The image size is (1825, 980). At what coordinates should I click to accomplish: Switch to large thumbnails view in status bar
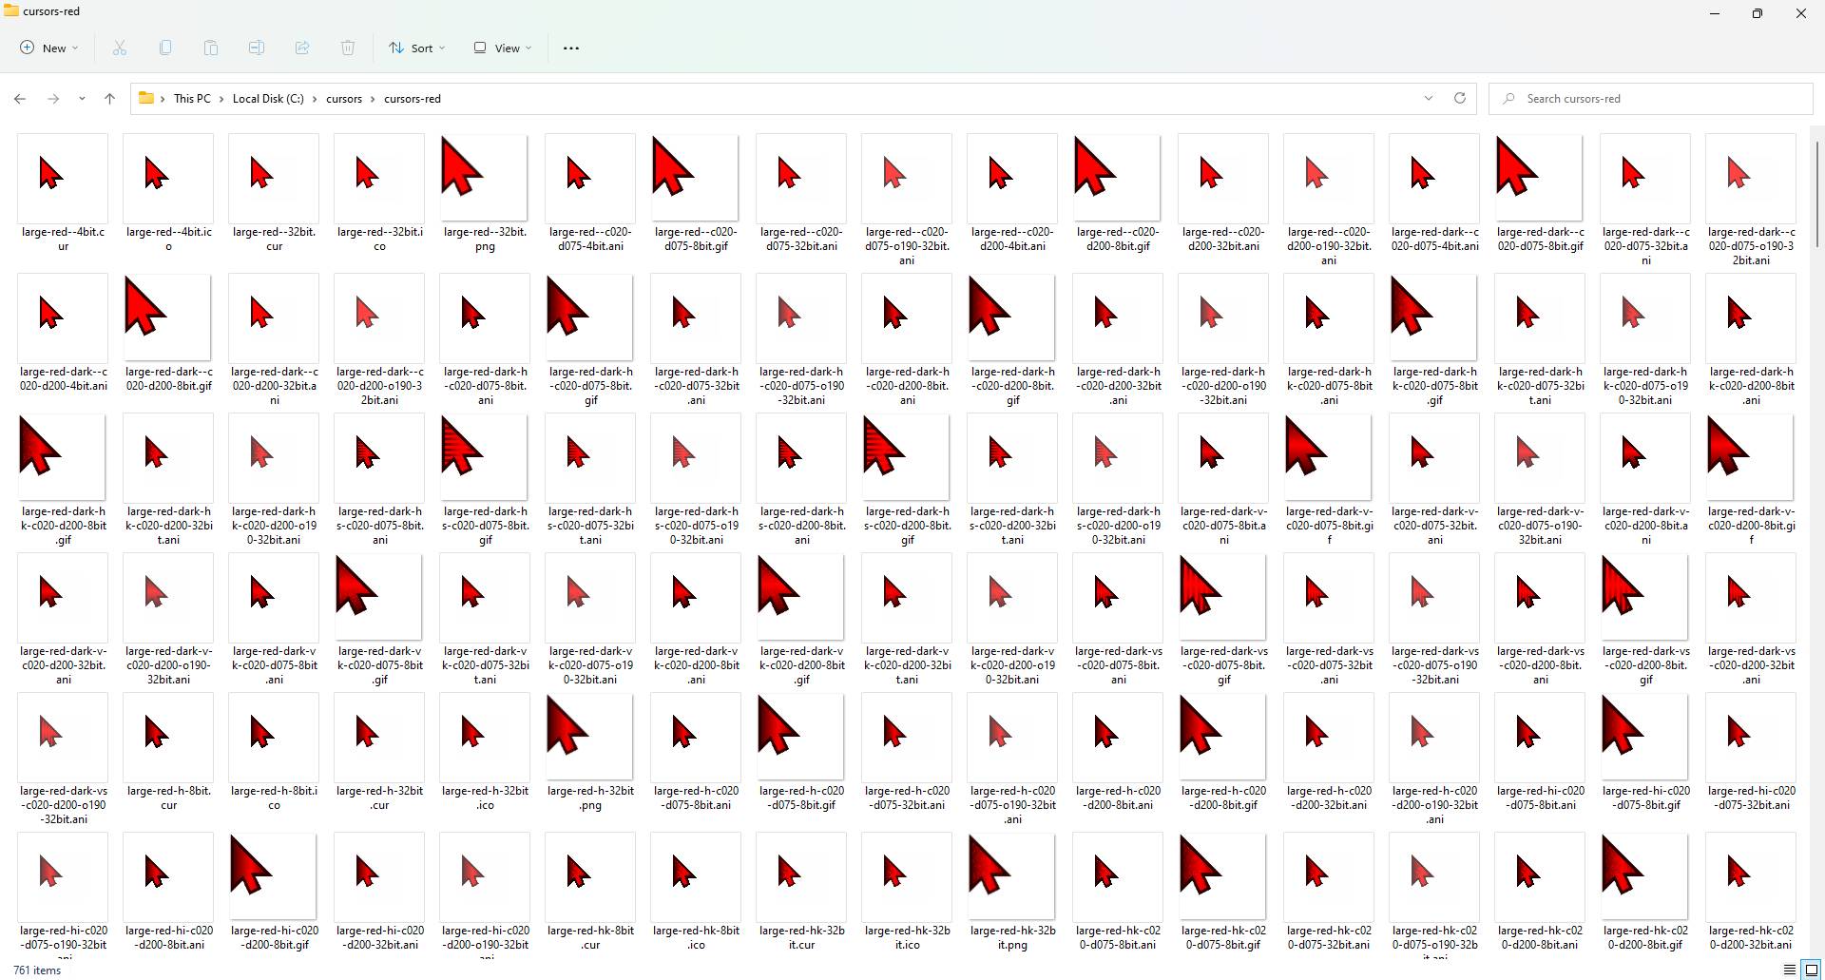click(1809, 970)
